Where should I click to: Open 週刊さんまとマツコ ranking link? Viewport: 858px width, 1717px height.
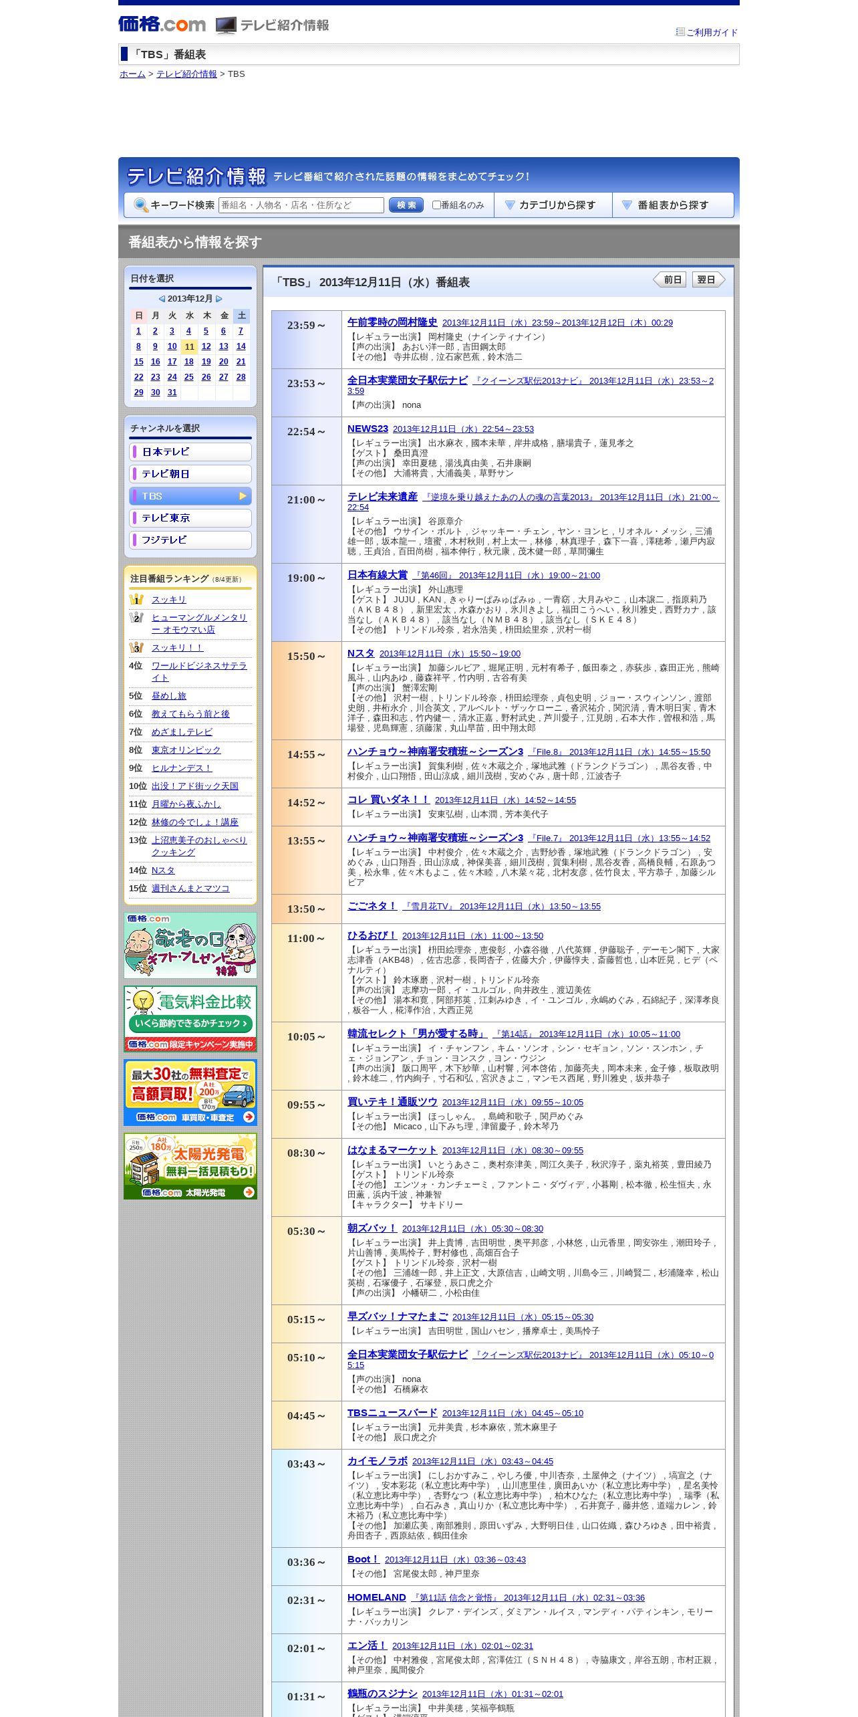coord(190,889)
